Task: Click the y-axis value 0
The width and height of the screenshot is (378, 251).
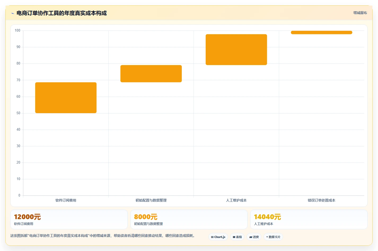Action: click(x=19, y=195)
